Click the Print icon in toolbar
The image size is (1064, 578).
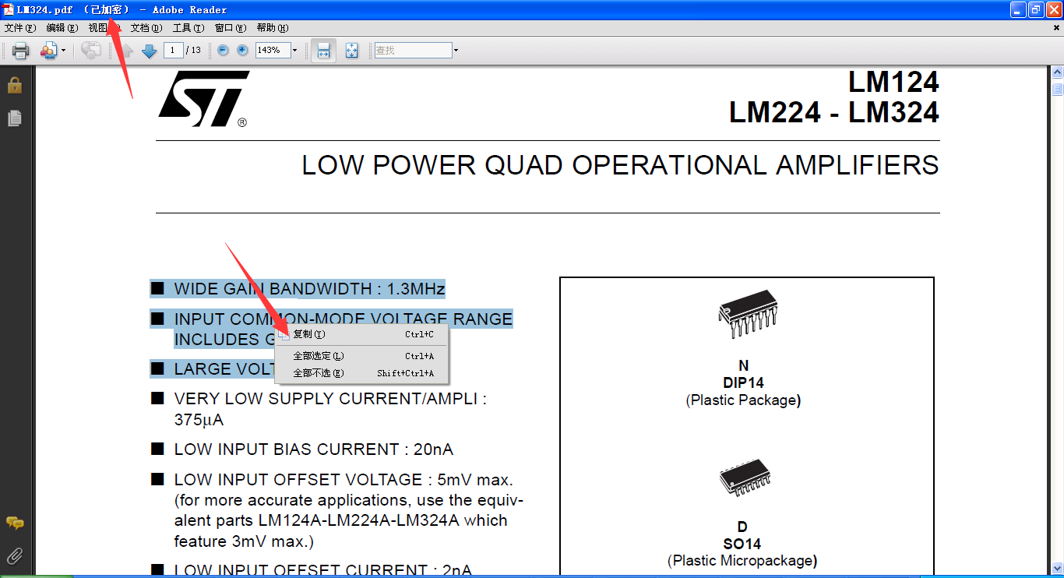pos(21,51)
